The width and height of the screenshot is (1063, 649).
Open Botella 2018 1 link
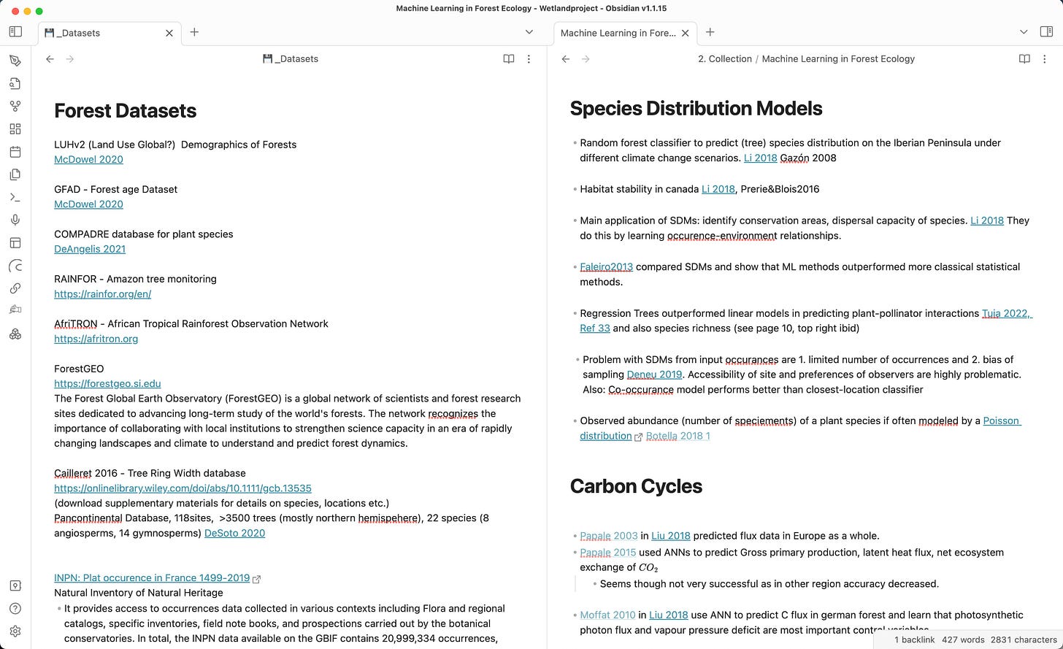(x=678, y=436)
